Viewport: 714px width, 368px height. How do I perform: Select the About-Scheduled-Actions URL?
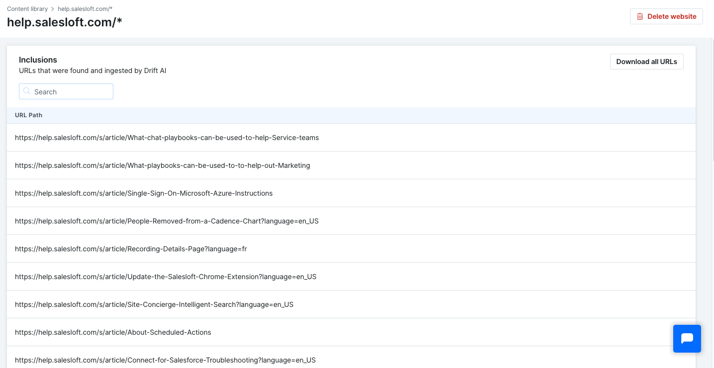[x=113, y=332]
